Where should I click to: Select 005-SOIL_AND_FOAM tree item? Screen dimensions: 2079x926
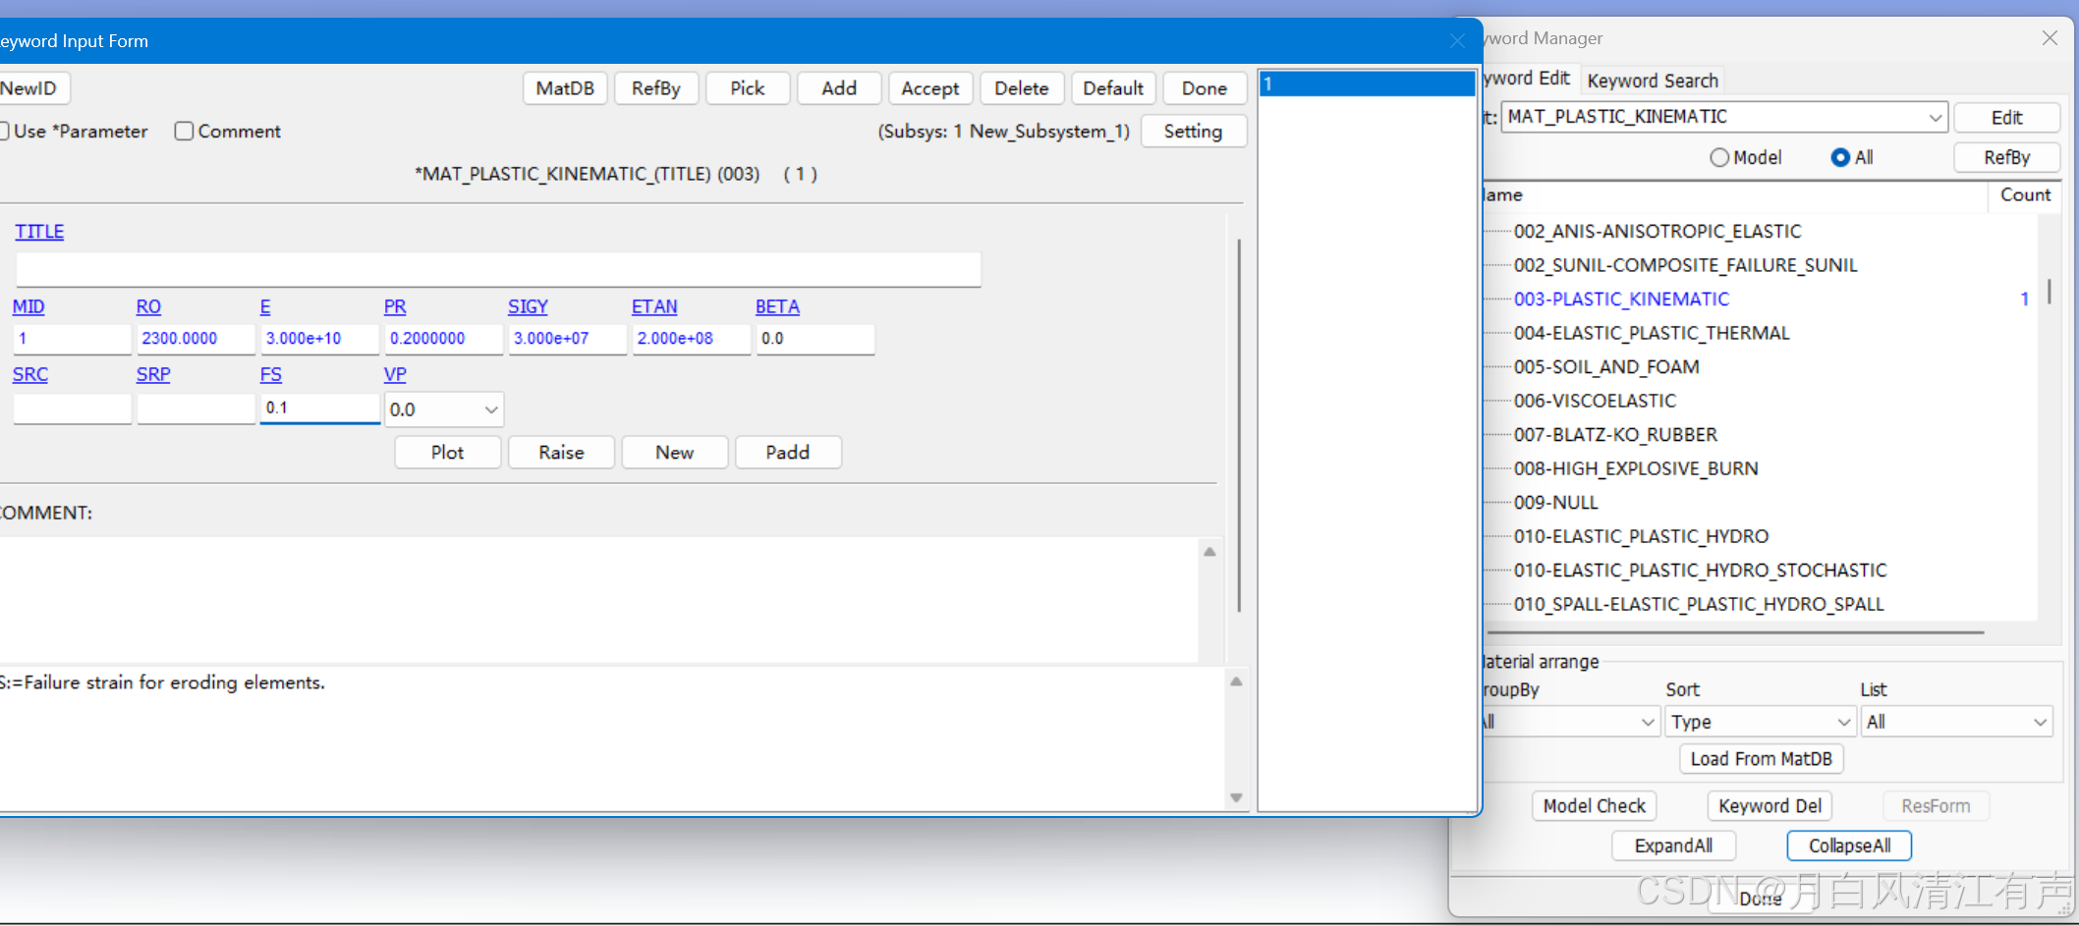(1606, 367)
